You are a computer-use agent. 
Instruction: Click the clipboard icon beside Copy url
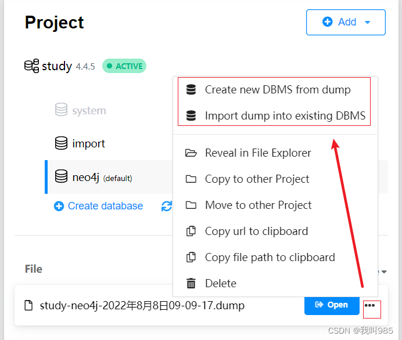coord(191,231)
